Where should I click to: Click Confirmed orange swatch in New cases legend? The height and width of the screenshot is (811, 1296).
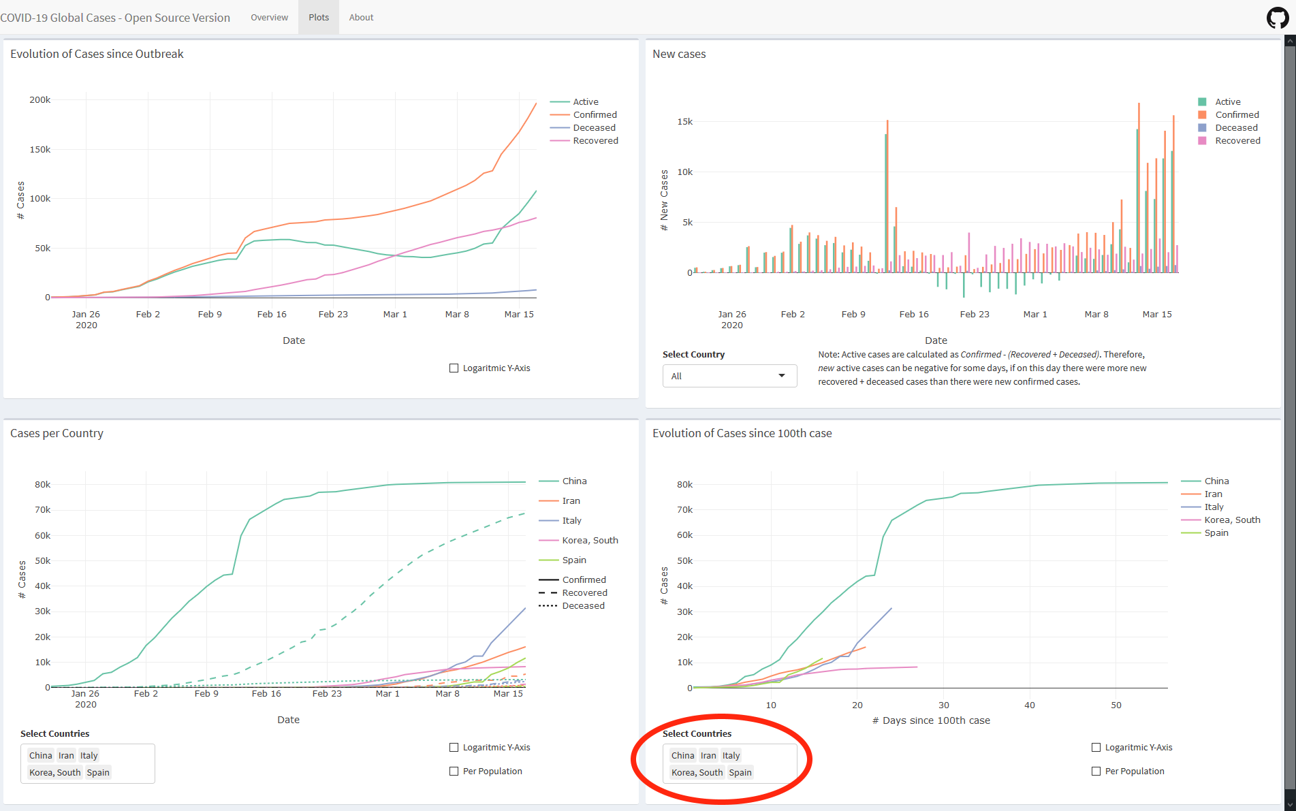click(x=1202, y=115)
